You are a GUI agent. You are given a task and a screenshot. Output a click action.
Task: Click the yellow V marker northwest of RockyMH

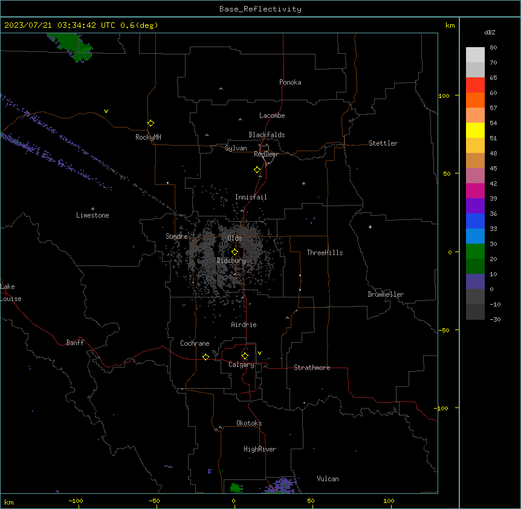106,111
